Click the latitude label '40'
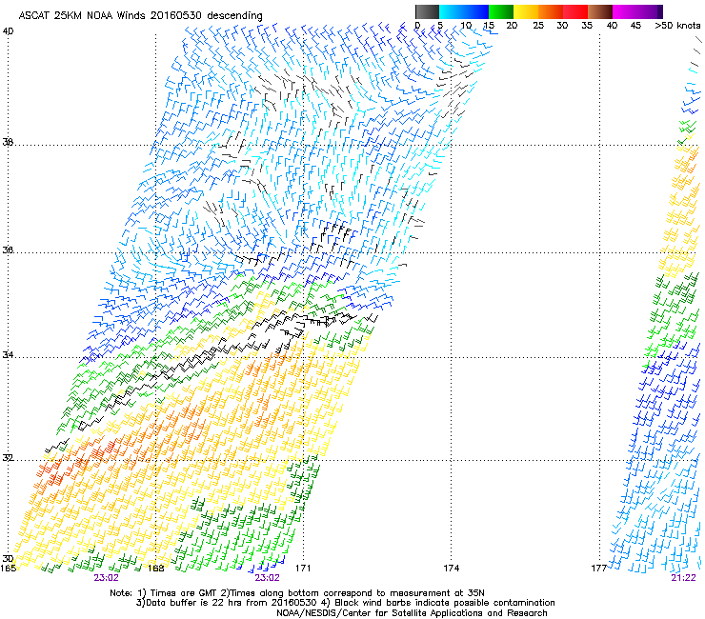This screenshot has width=705, height=619. pyautogui.click(x=8, y=31)
